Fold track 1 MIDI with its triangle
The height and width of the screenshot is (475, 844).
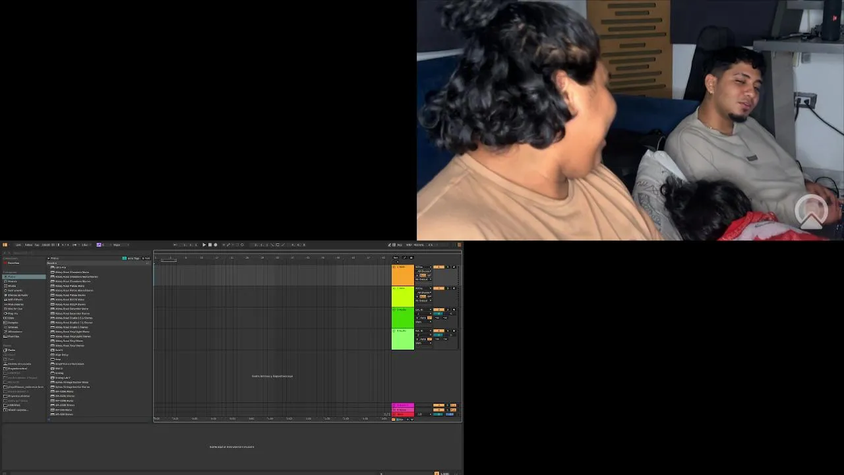pos(394,267)
